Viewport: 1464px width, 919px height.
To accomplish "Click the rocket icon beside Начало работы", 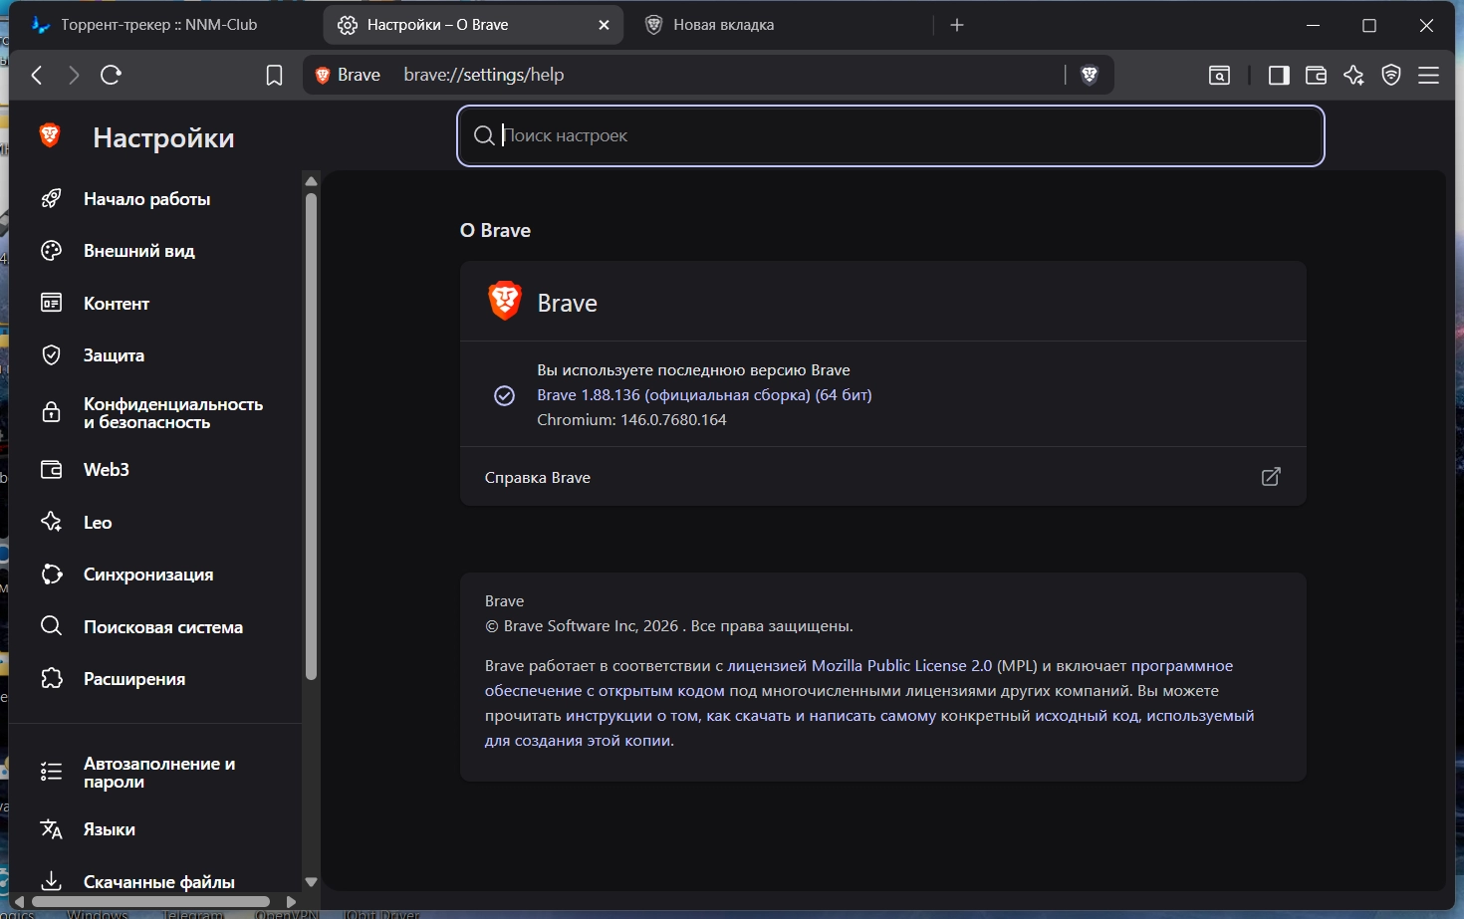I will (51, 199).
